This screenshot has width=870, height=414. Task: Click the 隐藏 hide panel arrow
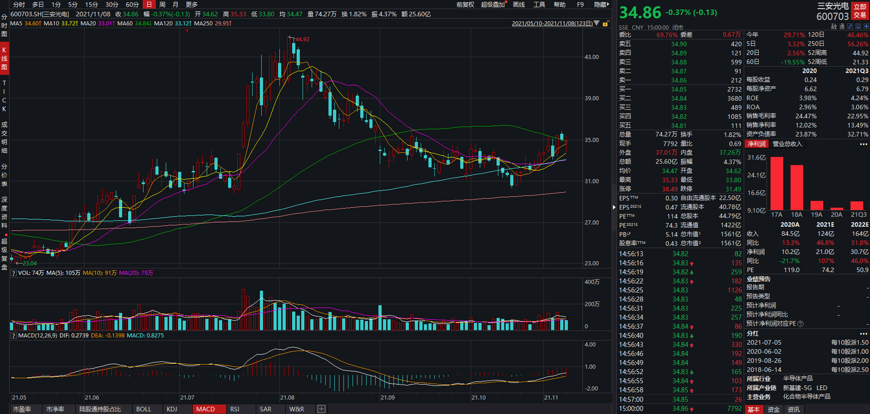[x=601, y=4]
